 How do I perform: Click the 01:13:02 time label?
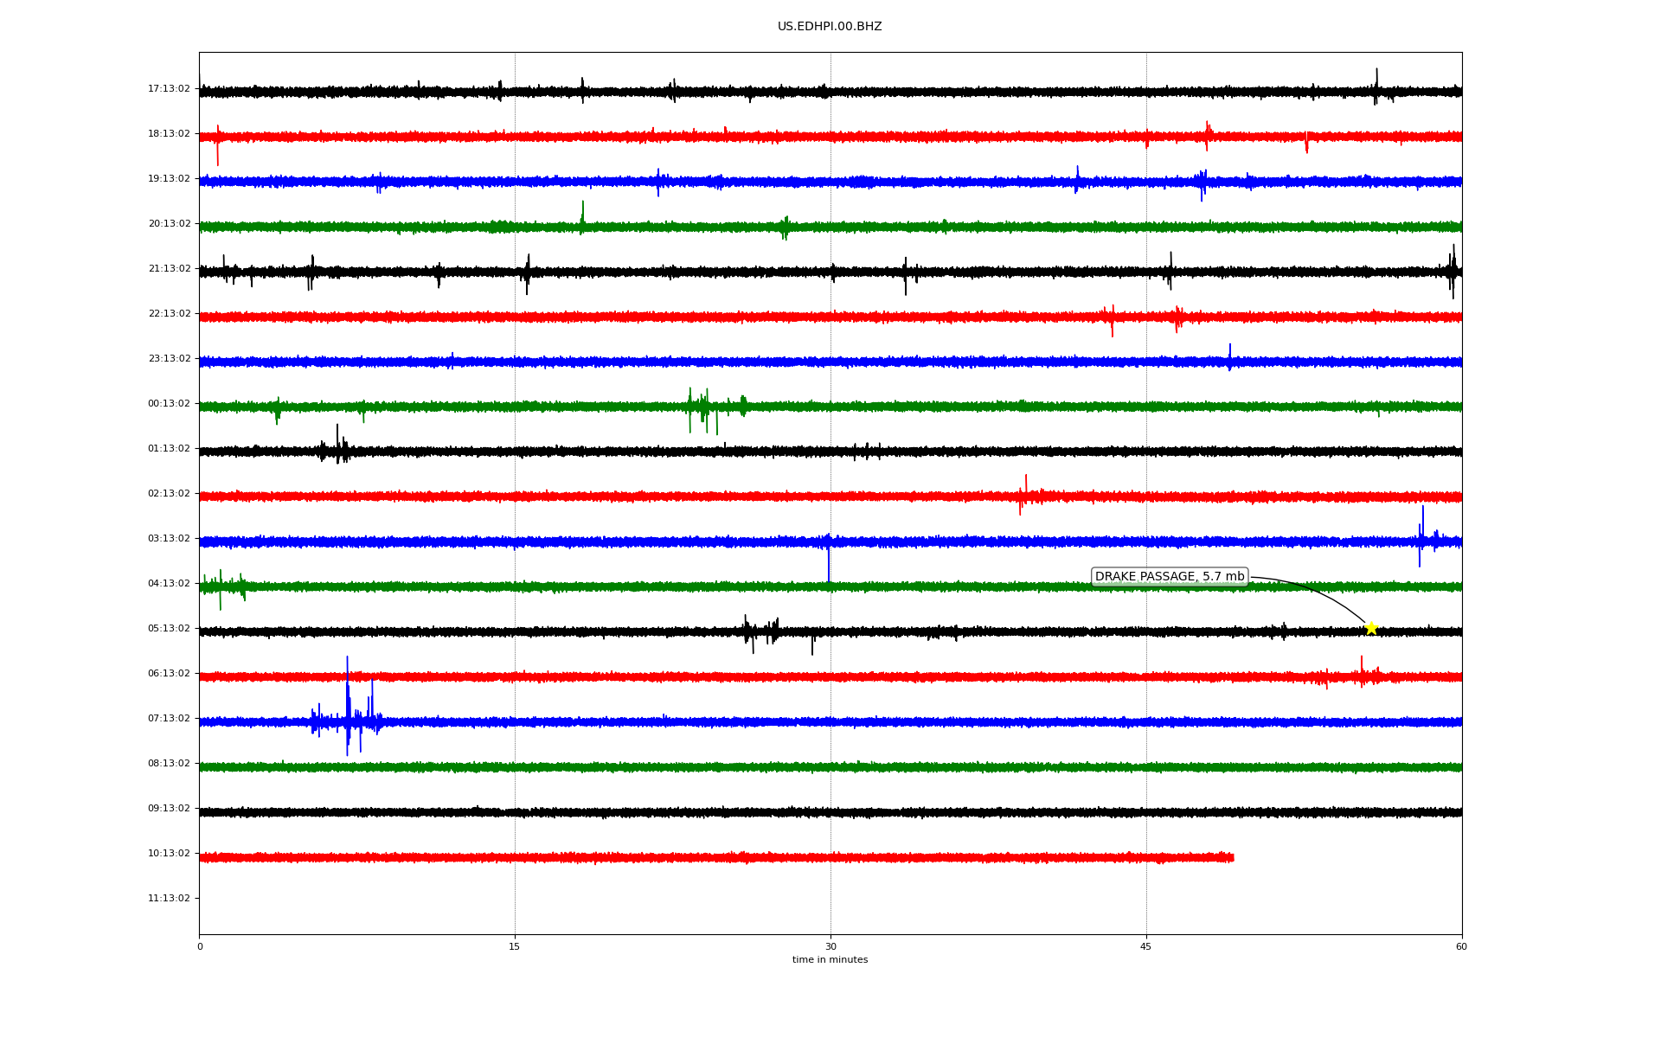point(169,448)
